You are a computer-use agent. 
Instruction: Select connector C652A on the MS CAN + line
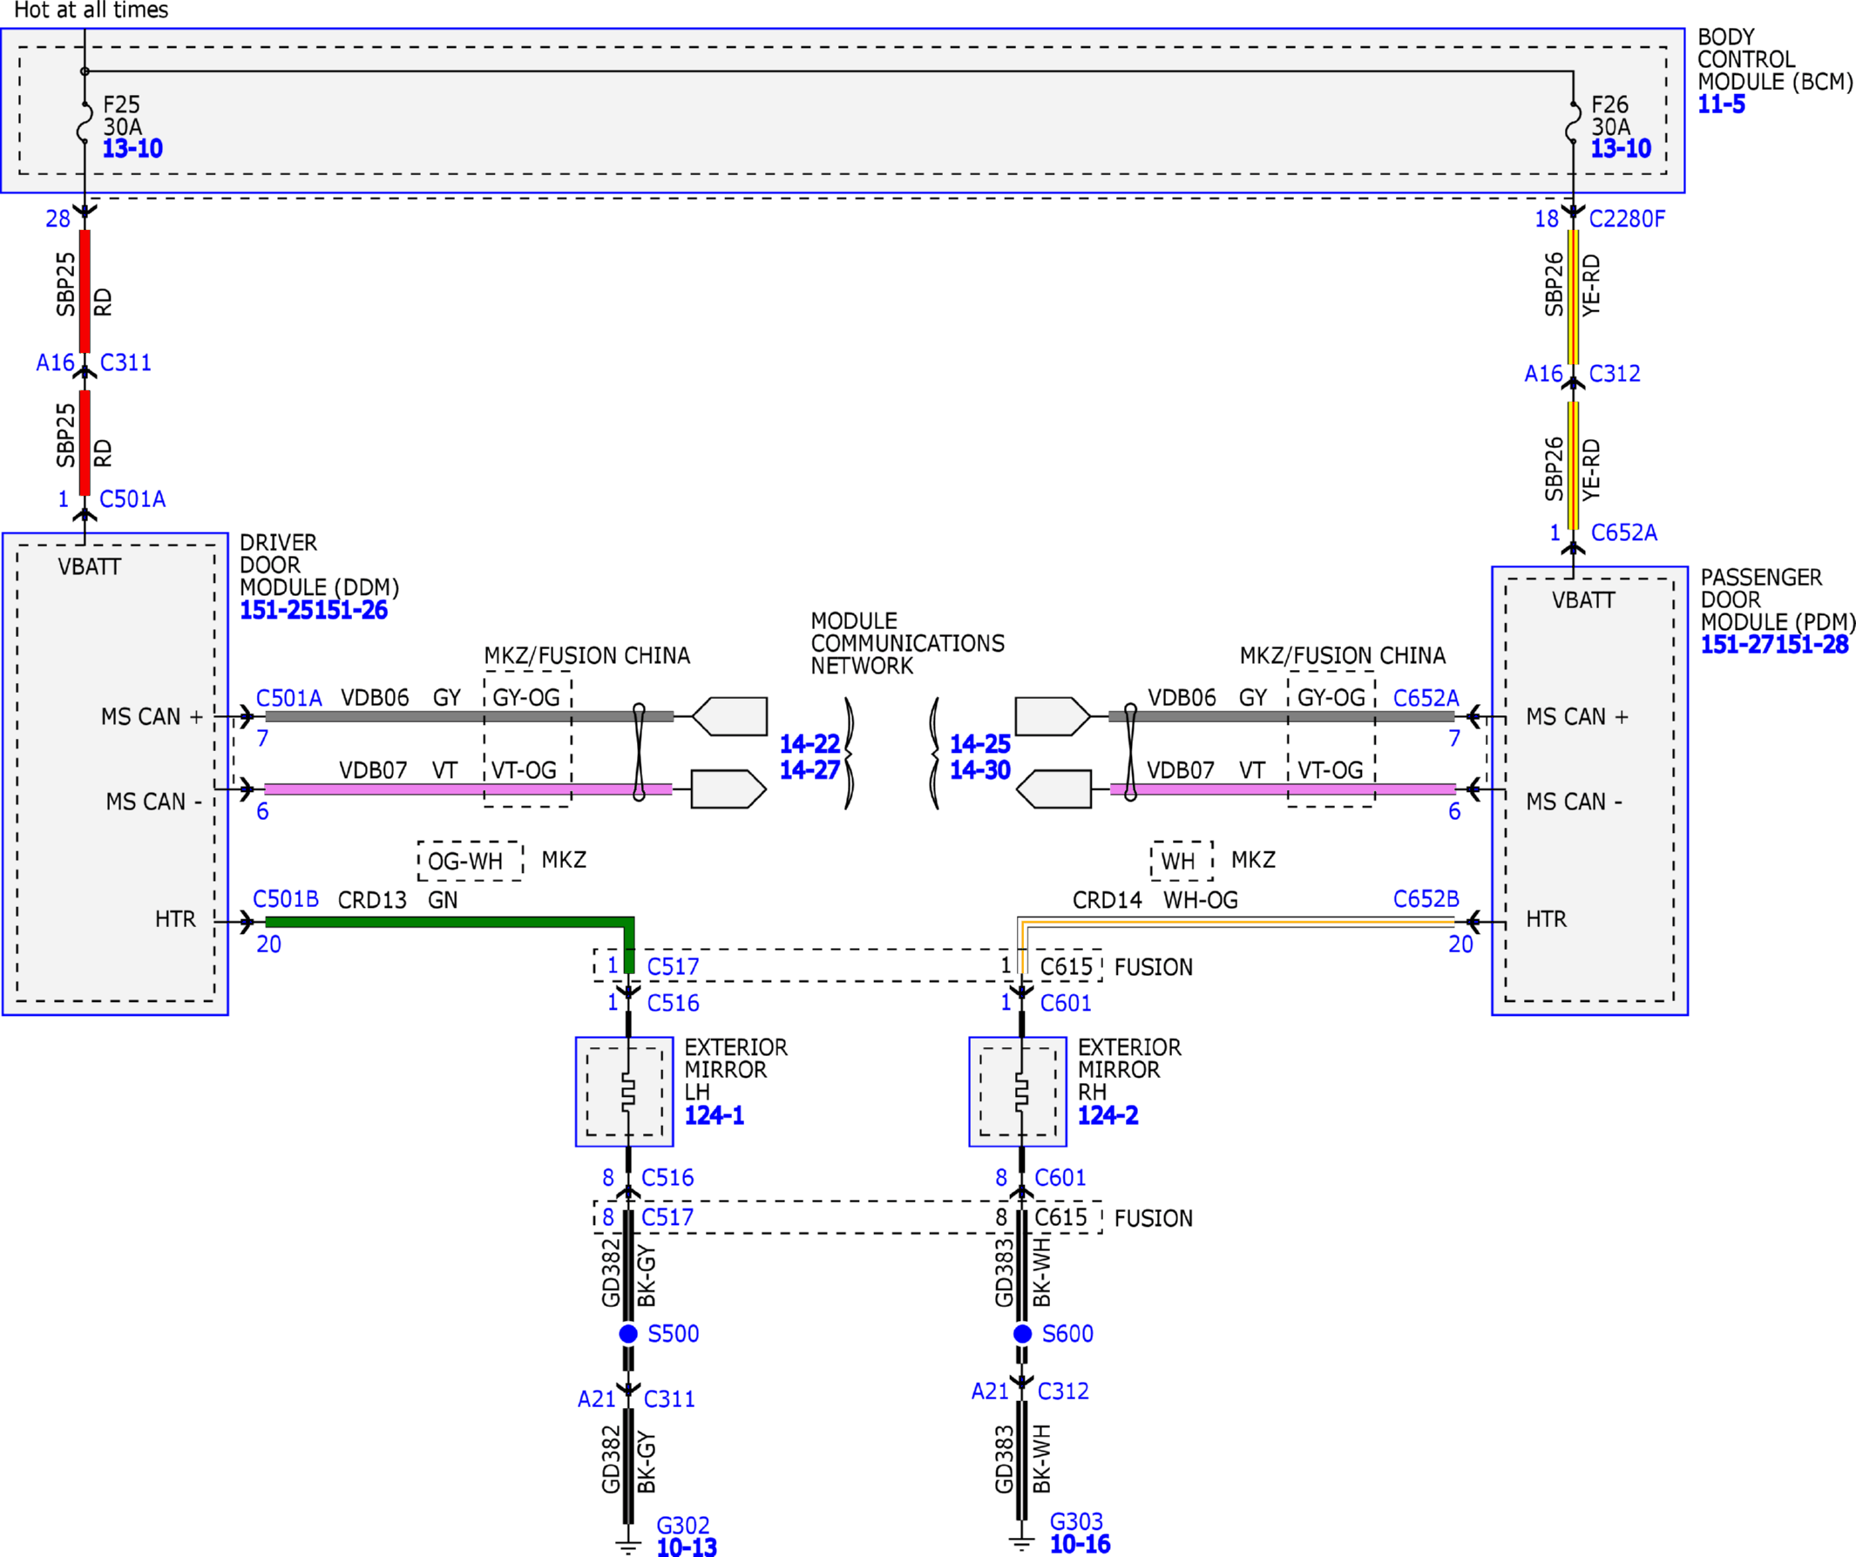coord(1426,698)
